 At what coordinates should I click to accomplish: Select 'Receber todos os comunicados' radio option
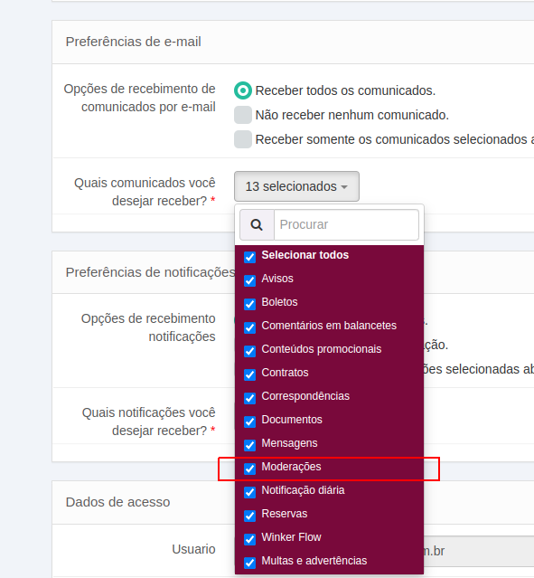[243, 90]
